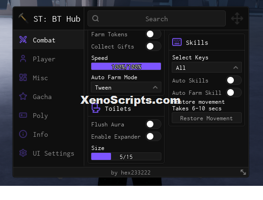The image size is (263, 200).
Task: Click the Search input field
Action: click(x=157, y=18)
